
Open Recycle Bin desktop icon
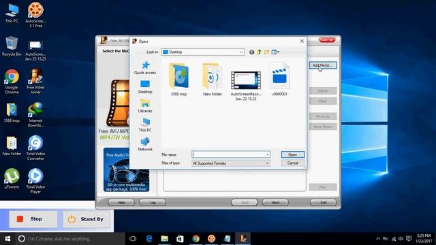[x=12, y=46]
